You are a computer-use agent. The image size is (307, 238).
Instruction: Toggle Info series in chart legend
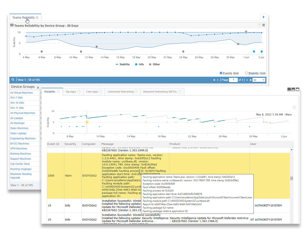tap(139, 64)
